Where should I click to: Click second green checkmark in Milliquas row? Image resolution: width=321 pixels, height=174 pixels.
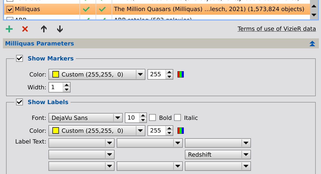(x=102, y=9)
